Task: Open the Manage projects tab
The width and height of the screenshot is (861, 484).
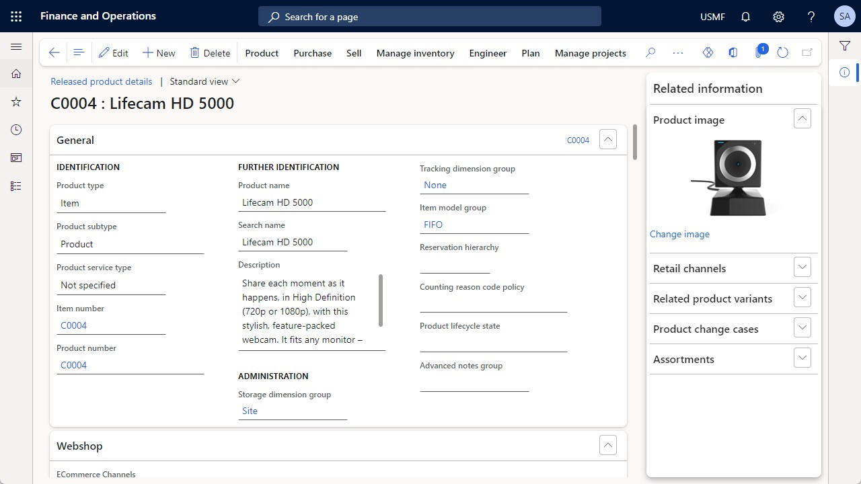Action: click(x=591, y=53)
